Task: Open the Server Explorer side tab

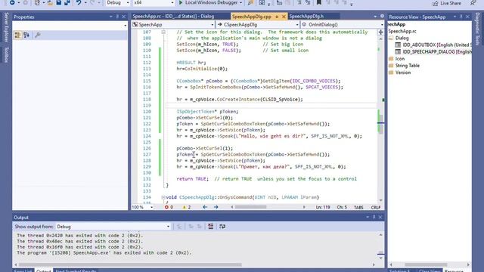Action: [6, 27]
